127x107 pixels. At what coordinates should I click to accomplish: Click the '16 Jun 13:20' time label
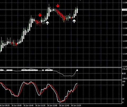click(x=76, y=105)
